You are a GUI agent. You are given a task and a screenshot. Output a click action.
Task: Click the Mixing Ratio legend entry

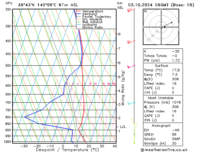click(x=90, y=27)
